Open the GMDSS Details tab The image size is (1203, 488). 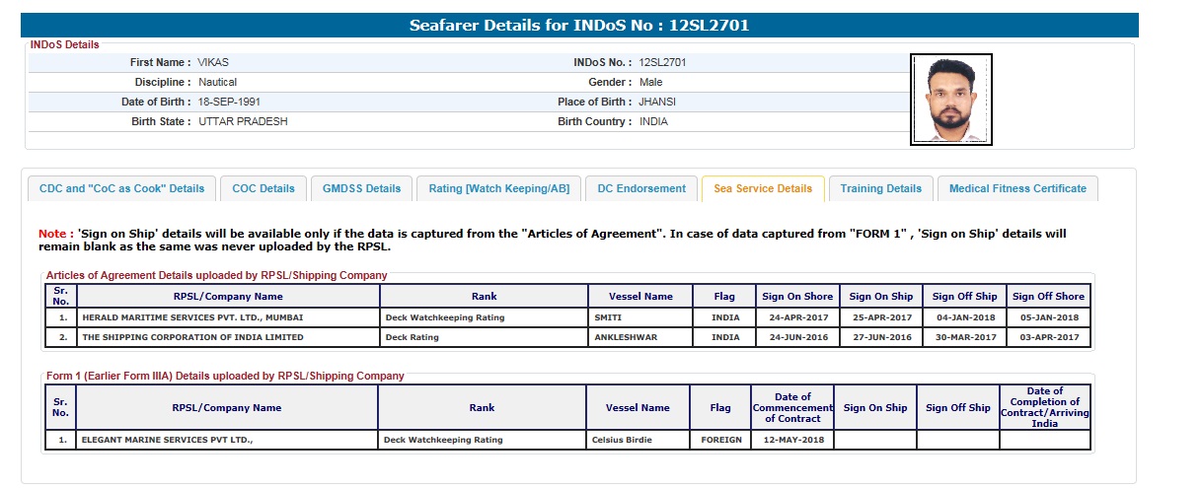click(x=361, y=188)
